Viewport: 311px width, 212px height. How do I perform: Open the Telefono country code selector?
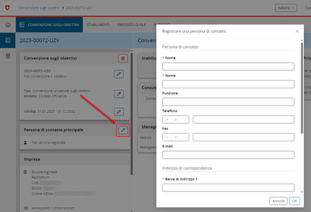[x=176, y=119]
